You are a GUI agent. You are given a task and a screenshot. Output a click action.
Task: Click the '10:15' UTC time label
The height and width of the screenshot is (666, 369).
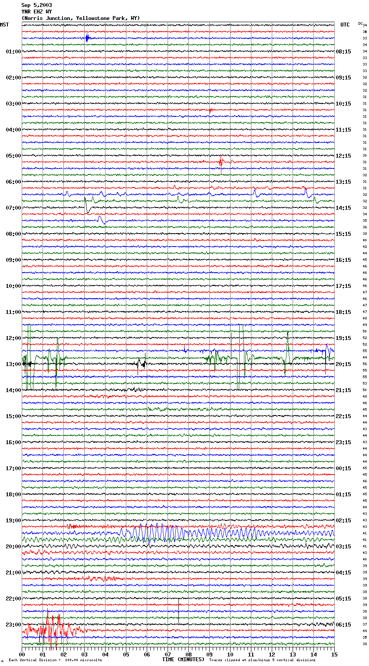click(343, 104)
